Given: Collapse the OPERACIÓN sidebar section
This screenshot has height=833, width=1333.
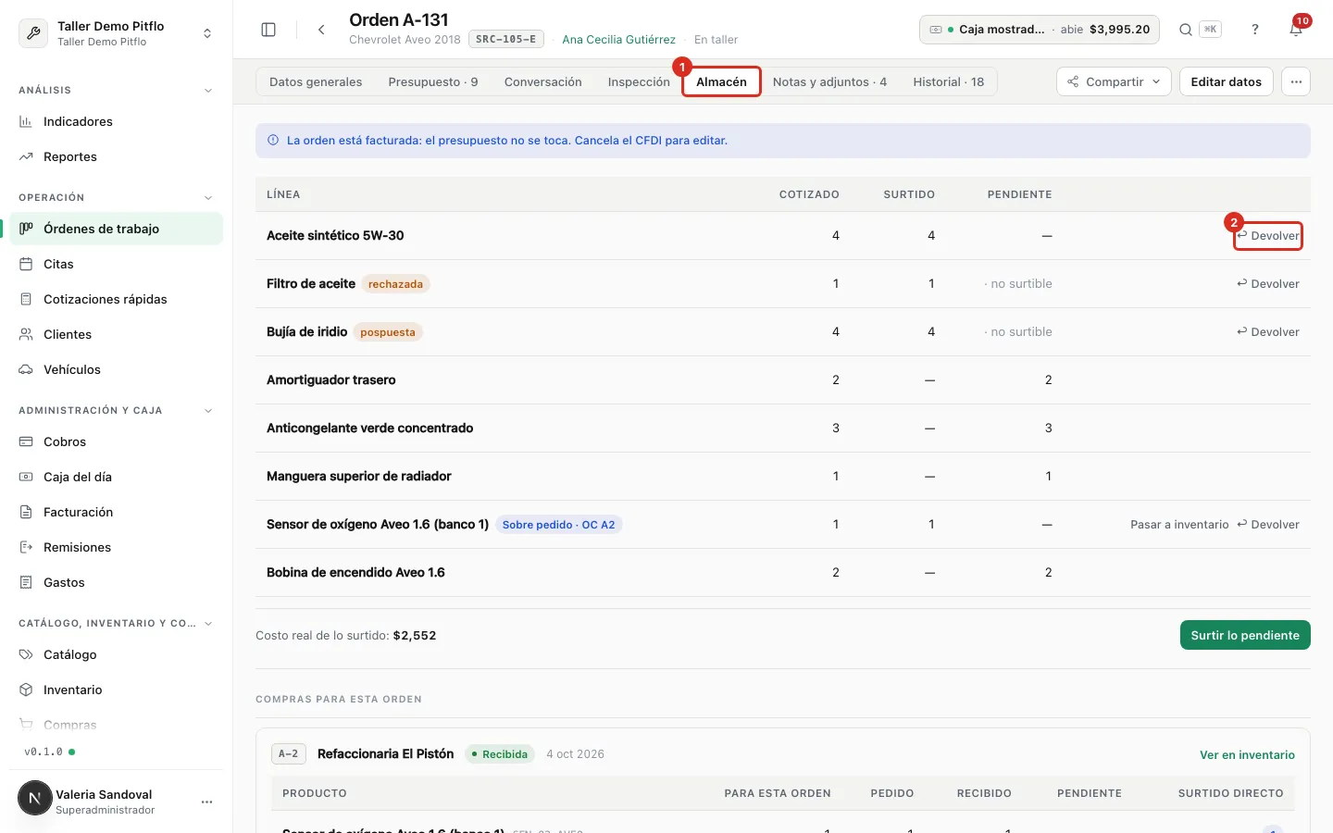Looking at the screenshot, I should [208, 198].
